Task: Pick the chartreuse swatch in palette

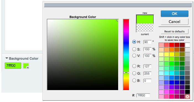Action: pyautogui.click(x=172, y=59)
